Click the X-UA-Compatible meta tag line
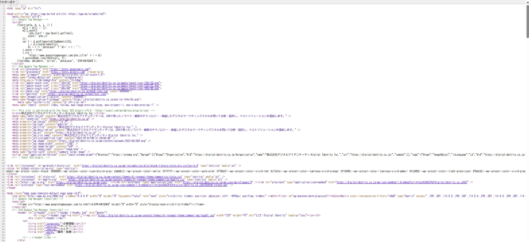The width and height of the screenshot is (529, 242). [x=48, y=80]
